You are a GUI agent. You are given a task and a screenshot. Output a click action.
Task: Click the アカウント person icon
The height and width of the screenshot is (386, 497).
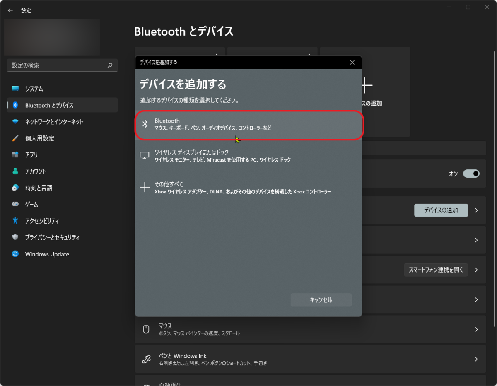coord(15,171)
